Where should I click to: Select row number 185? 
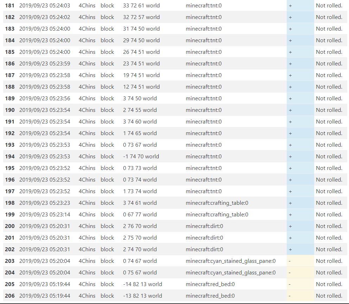[x=10, y=52]
